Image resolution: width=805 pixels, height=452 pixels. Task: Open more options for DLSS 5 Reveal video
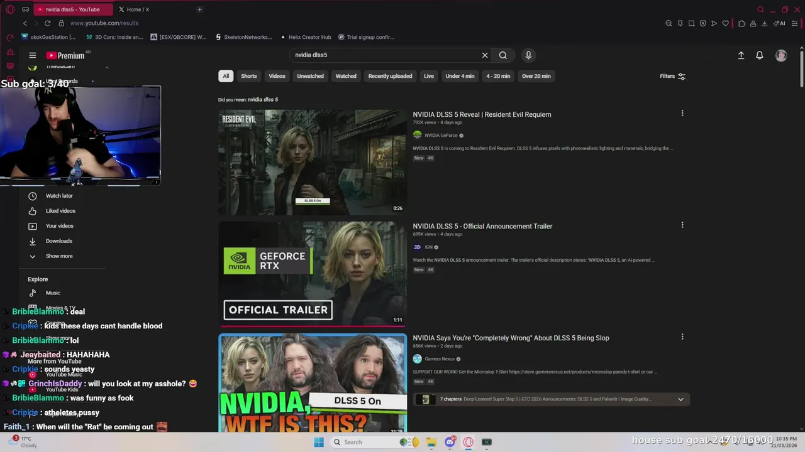[x=682, y=114]
